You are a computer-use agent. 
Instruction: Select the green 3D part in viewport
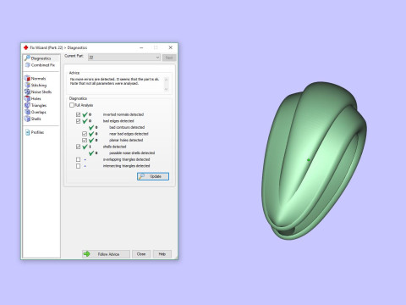coord(314,161)
